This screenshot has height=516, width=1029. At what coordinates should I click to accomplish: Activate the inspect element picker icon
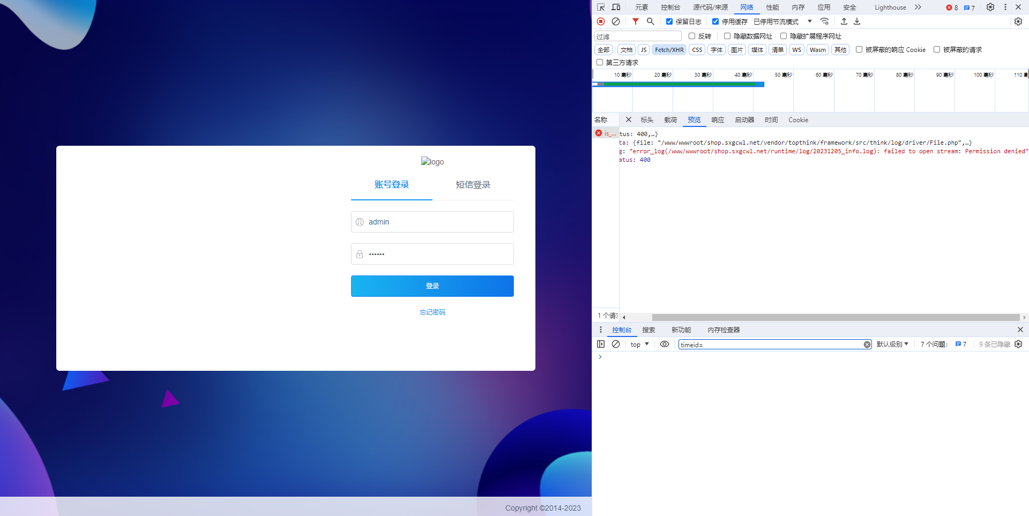(601, 7)
